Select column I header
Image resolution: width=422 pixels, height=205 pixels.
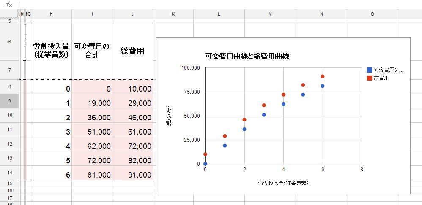(x=92, y=14)
